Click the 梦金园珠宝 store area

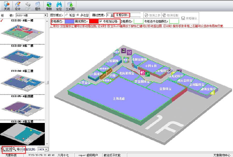click(x=142, y=81)
